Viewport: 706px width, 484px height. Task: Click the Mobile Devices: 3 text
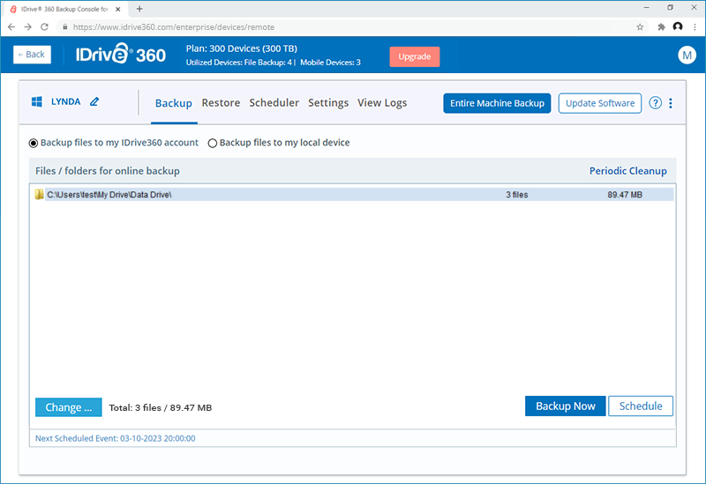[x=330, y=63]
